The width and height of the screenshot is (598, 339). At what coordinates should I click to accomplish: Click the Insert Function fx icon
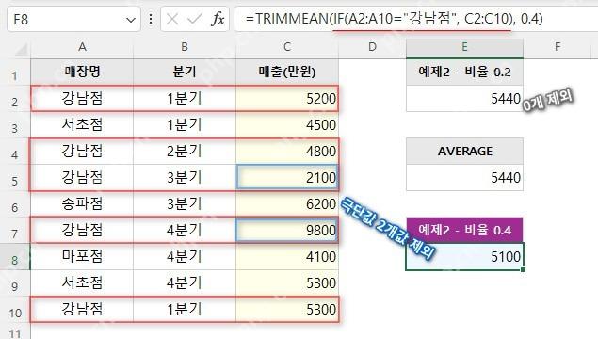pos(218,19)
